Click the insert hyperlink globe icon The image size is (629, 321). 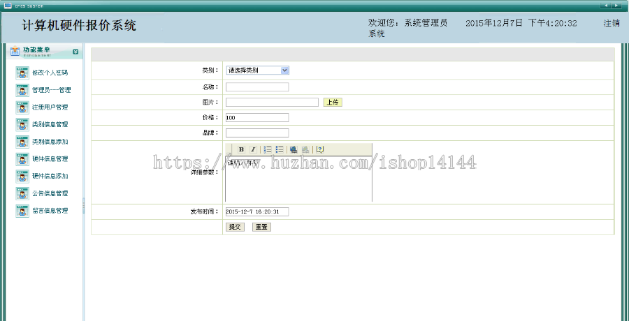(x=294, y=149)
